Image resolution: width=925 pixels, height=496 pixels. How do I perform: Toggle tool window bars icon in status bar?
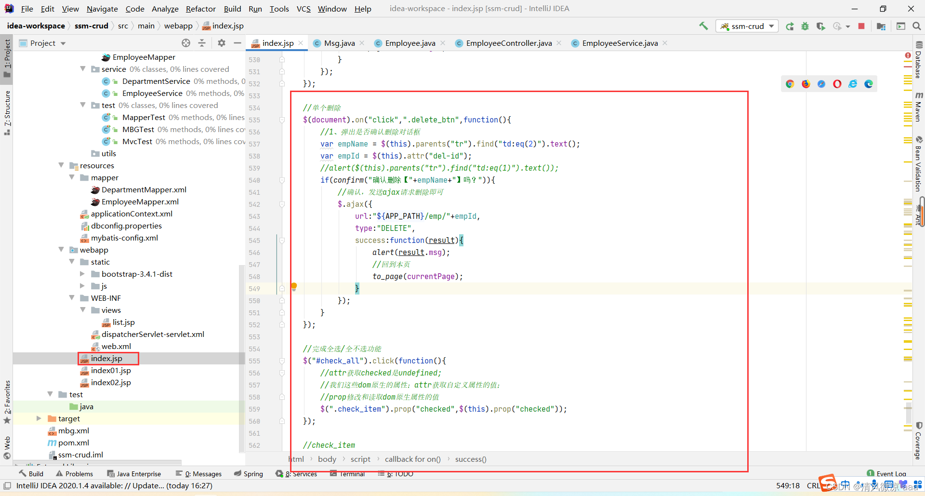coord(7,485)
